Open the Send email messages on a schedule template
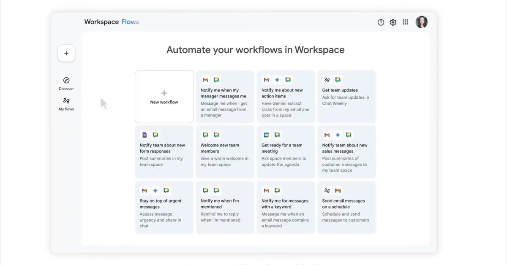 346,207
